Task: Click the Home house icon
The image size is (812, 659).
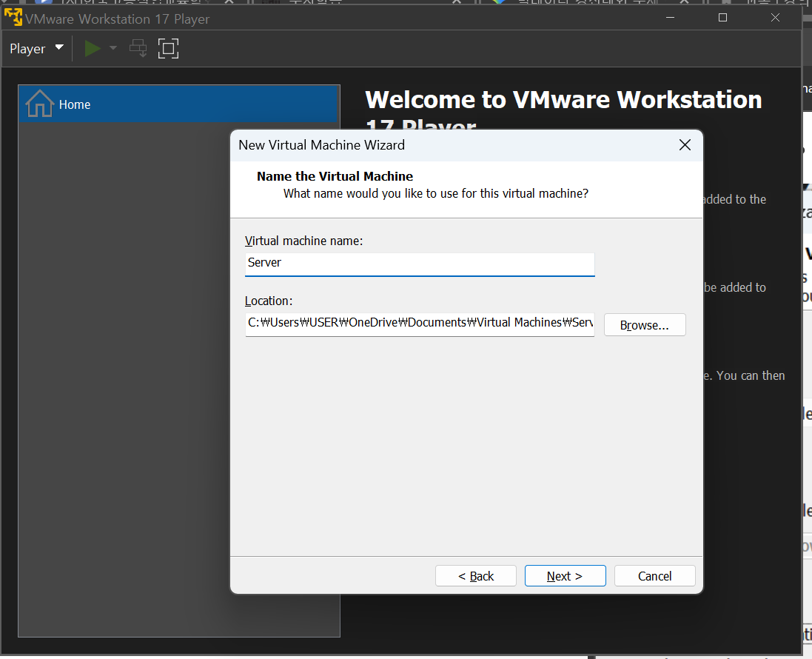Action: pyautogui.click(x=40, y=104)
